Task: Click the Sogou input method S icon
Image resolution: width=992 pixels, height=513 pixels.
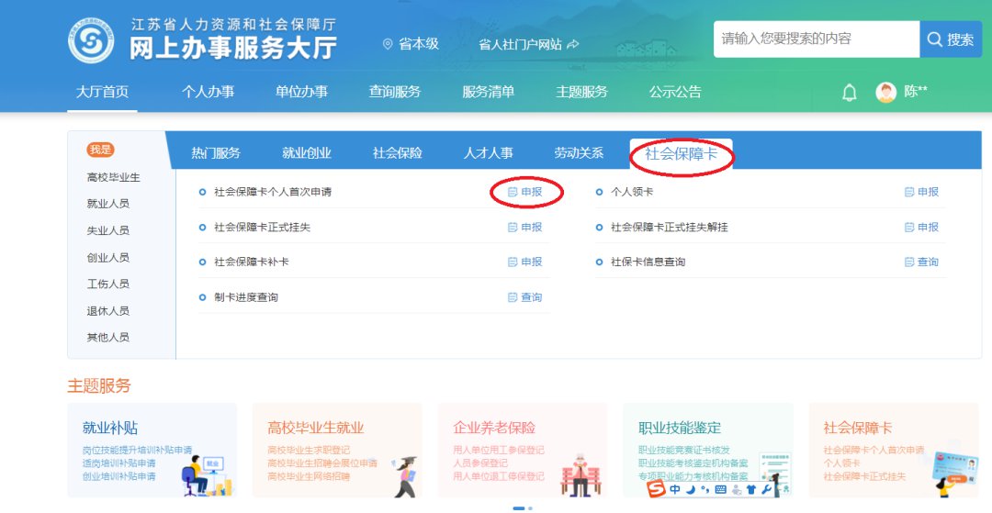Action: click(656, 489)
